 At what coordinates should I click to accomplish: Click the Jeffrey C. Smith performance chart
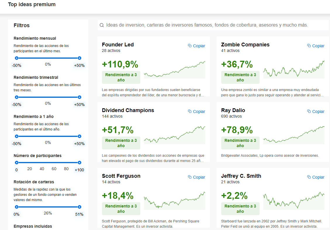tap(294, 201)
